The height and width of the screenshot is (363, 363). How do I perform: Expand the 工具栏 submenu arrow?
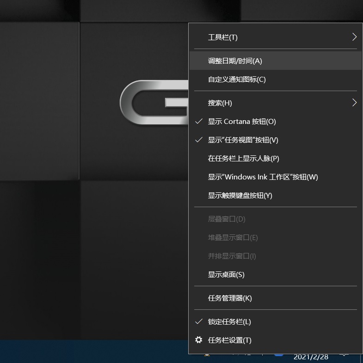pyautogui.click(x=354, y=37)
